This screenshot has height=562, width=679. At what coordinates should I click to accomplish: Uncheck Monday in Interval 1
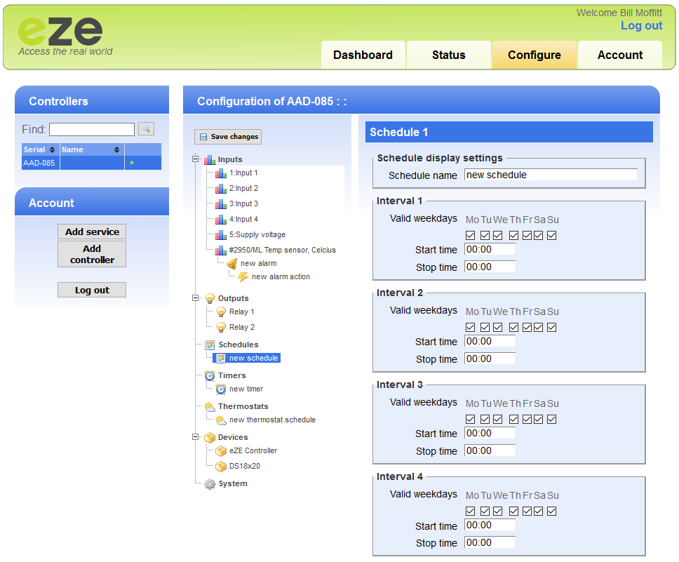471,236
